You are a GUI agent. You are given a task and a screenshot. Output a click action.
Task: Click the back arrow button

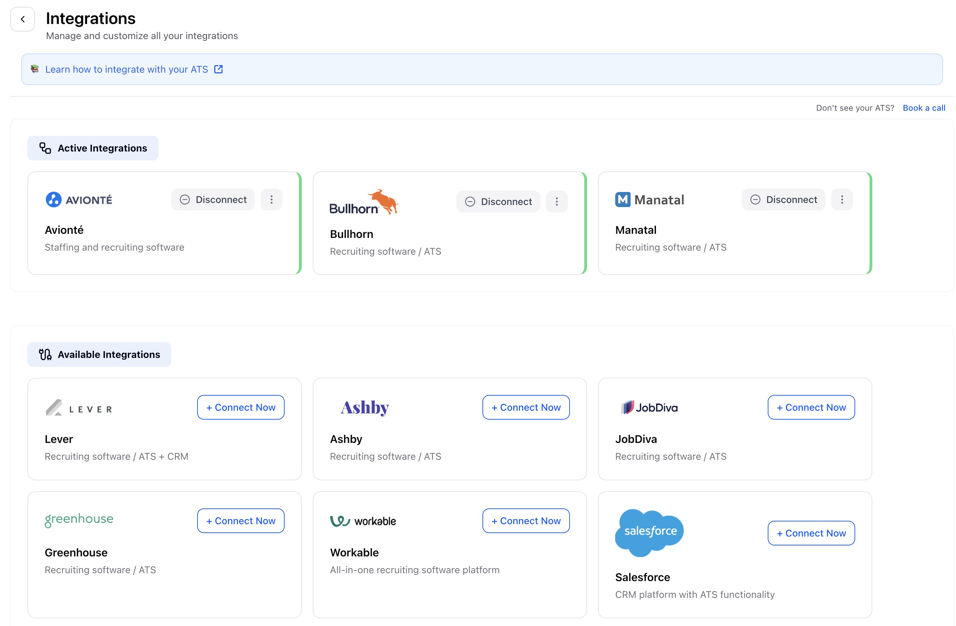(x=23, y=19)
